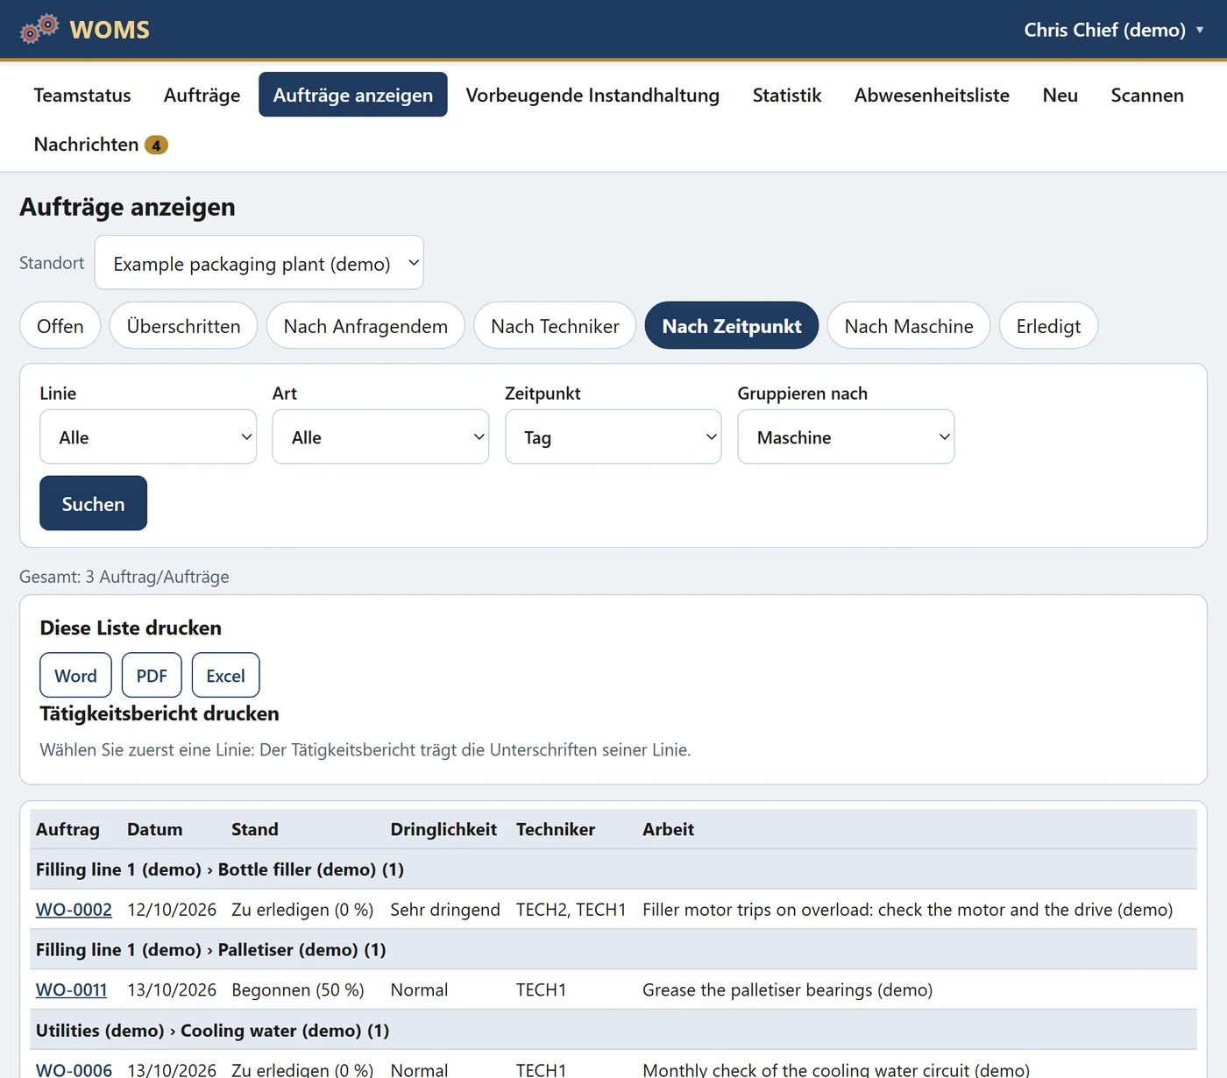Click the Dringlichkeit column header
Viewport: 1227px width, 1078px height.
443,829
